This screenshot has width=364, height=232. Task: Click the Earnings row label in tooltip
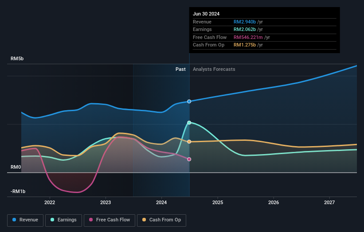(203, 29)
